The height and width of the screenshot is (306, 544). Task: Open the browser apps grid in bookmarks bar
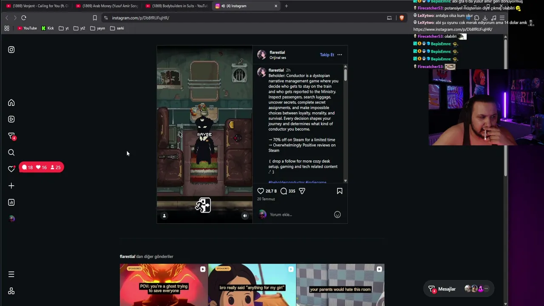pyautogui.click(x=7, y=28)
